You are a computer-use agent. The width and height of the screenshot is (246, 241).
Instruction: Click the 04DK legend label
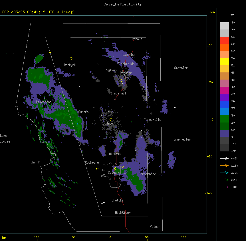coord(235,158)
